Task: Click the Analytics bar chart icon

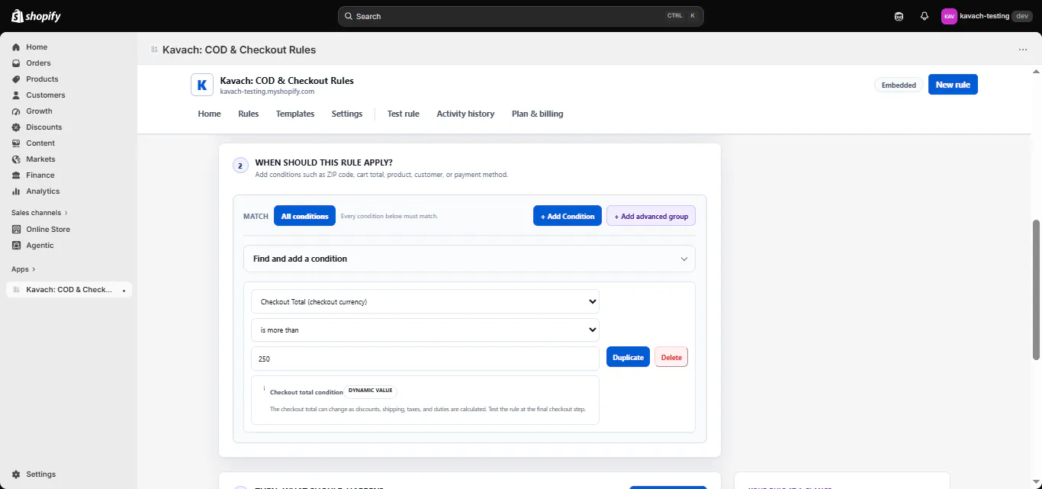Action: tap(16, 191)
